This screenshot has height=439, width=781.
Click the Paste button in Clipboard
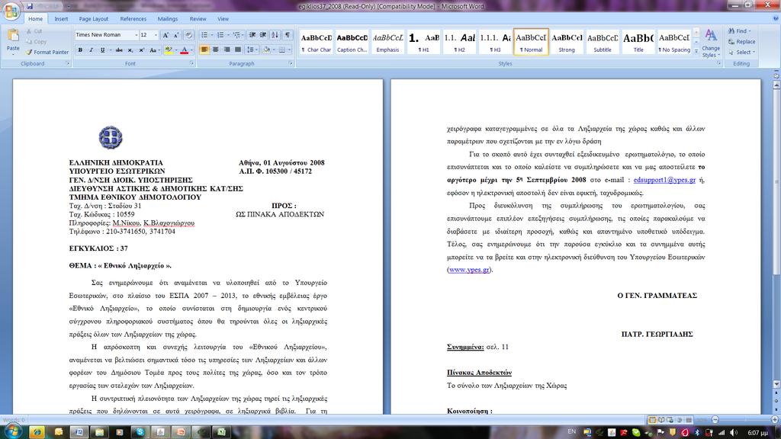tap(13, 40)
